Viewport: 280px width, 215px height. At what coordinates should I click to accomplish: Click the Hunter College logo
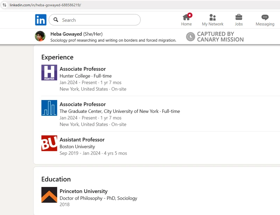(x=49, y=72)
